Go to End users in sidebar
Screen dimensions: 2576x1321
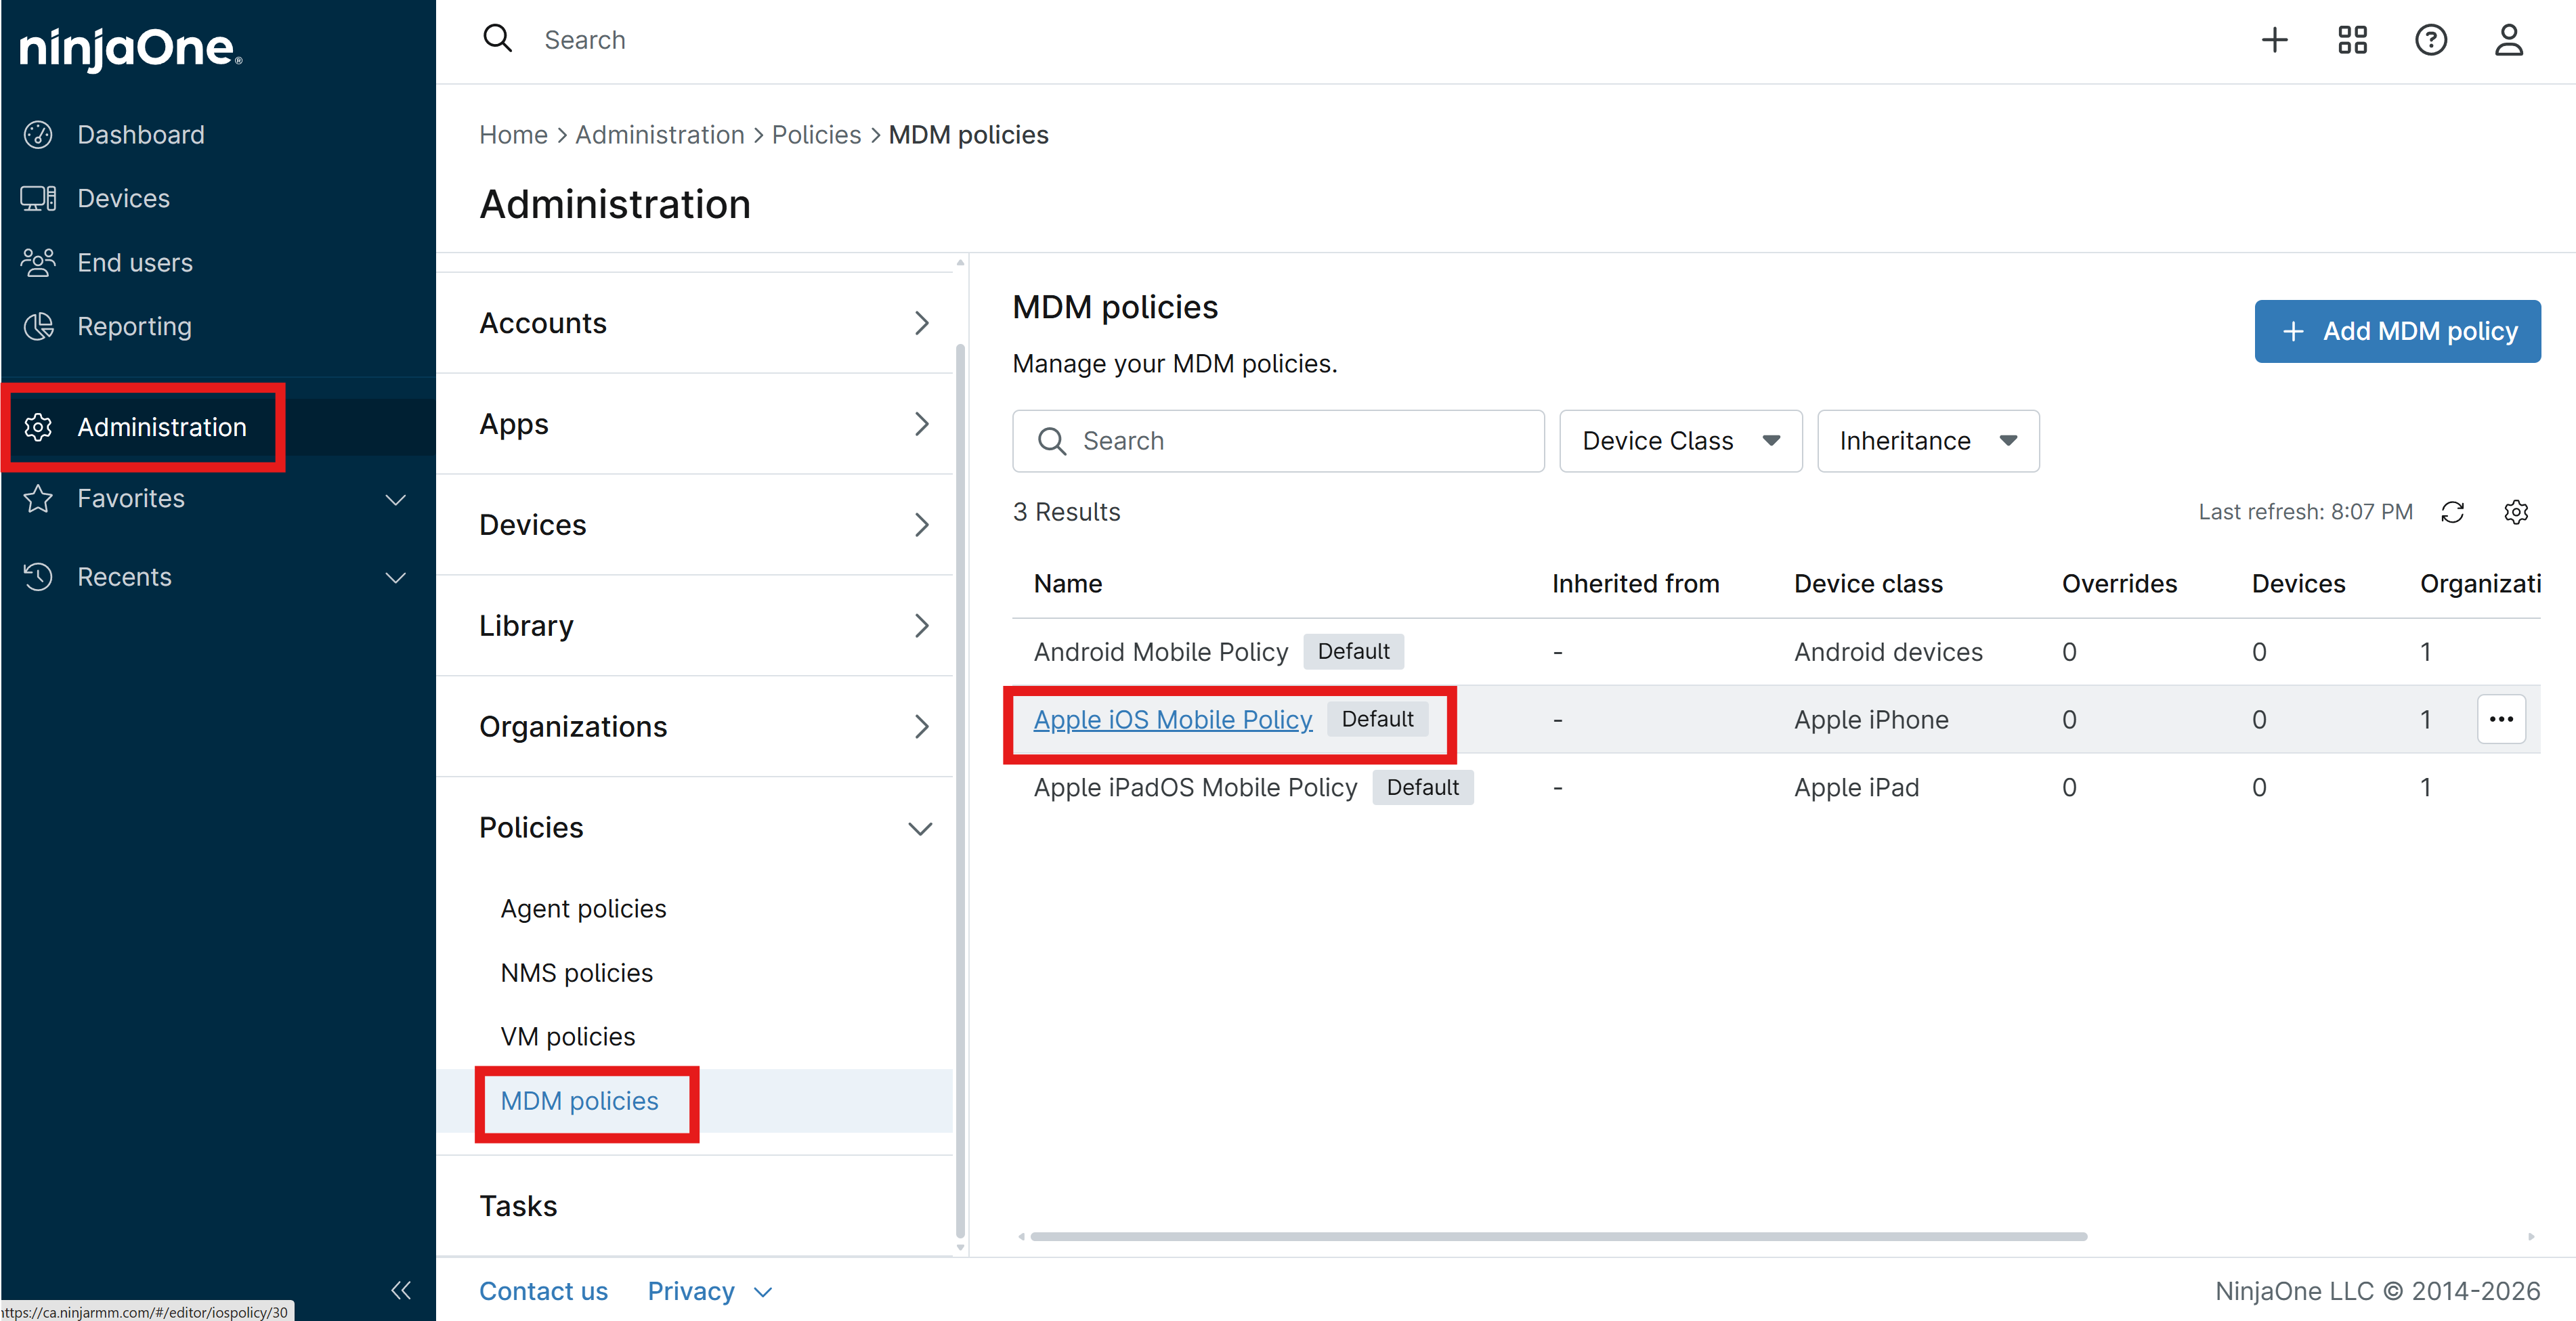tap(135, 262)
